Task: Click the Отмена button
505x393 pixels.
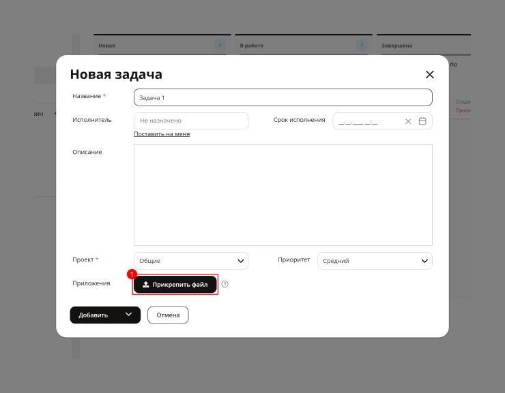Action: [x=168, y=315]
